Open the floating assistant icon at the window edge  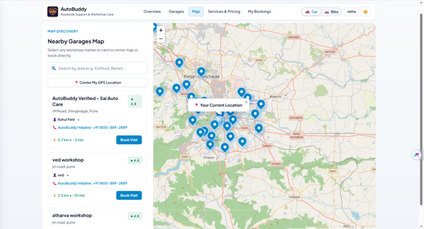tap(417, 155)
